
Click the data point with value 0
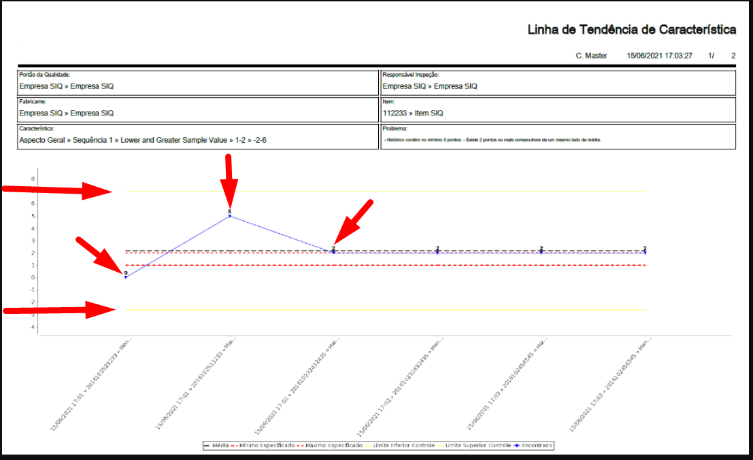click(126, 277)
